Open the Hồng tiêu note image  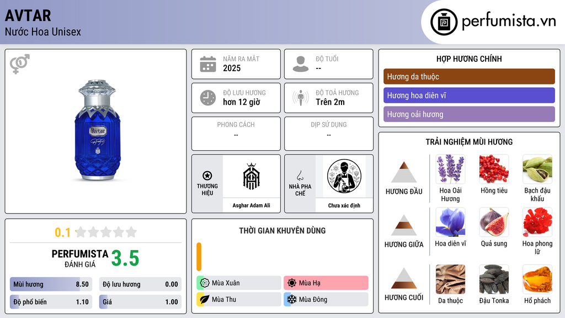click(x=494, y=169)
